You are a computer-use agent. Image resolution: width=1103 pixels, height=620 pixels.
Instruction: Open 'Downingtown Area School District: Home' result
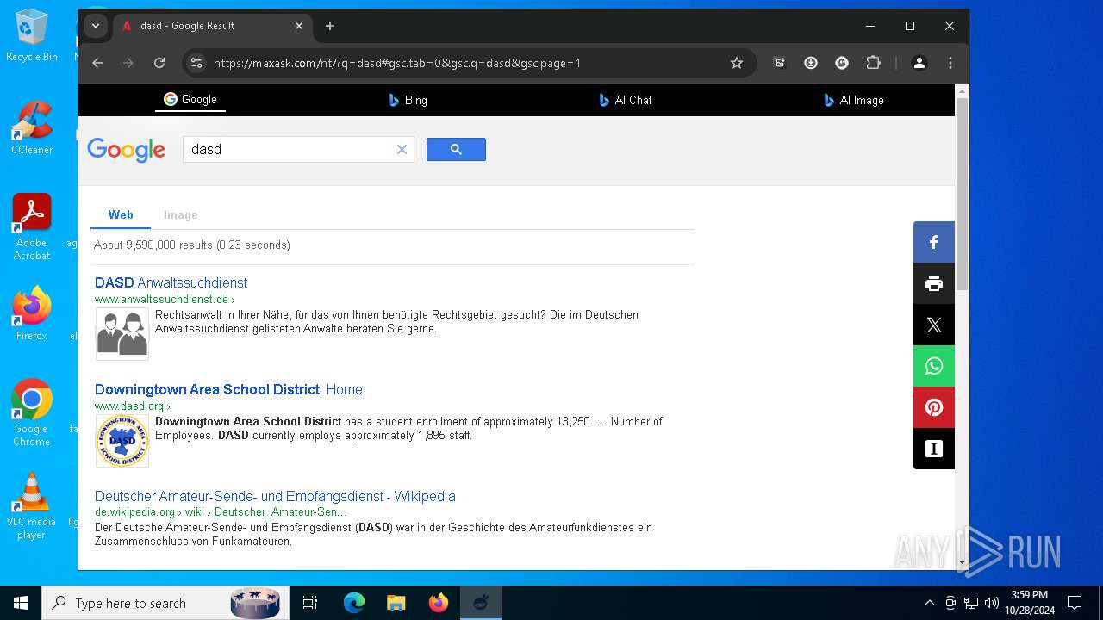click(228, 389)
